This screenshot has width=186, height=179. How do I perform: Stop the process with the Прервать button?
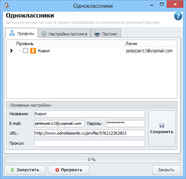[69, 170]
